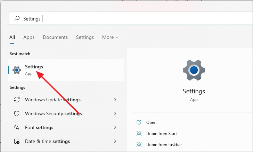This screenshot has width=253, height=152.
Task: Click the pin icon beside Unpin from Start
Action: pyautogui.click(x=139, y=134)
